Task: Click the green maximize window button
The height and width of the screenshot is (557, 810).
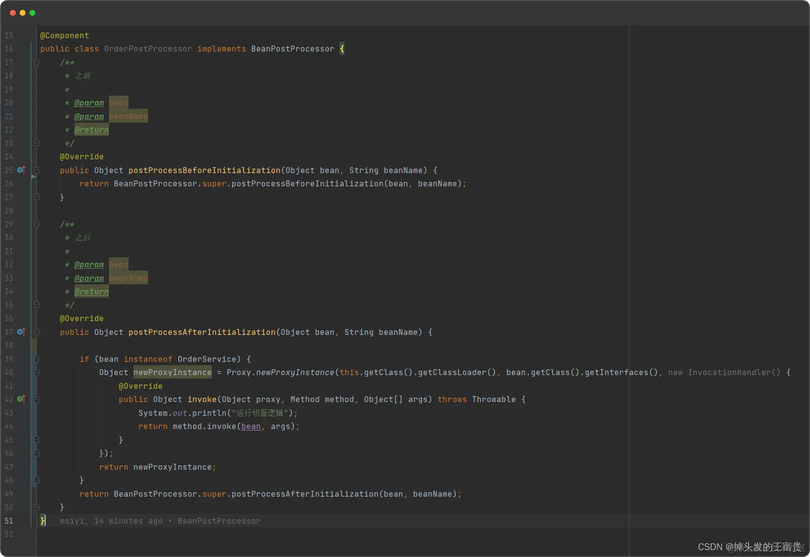Action: tap(32, 13)
